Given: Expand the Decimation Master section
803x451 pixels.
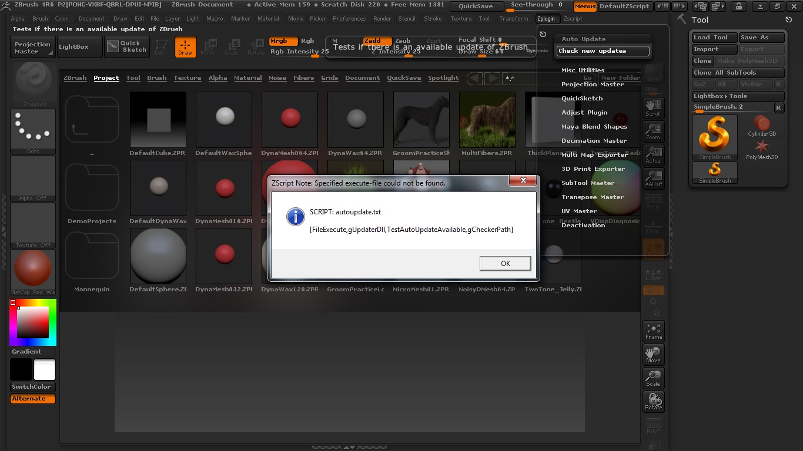Looking at the screenshot, I should point(594,141).
